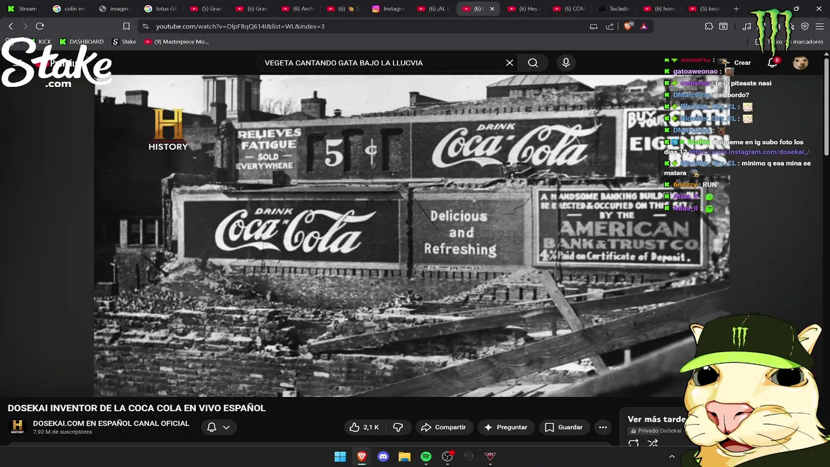
Task: Run the YouTube search with magnifier button
Action: (533, 63)
